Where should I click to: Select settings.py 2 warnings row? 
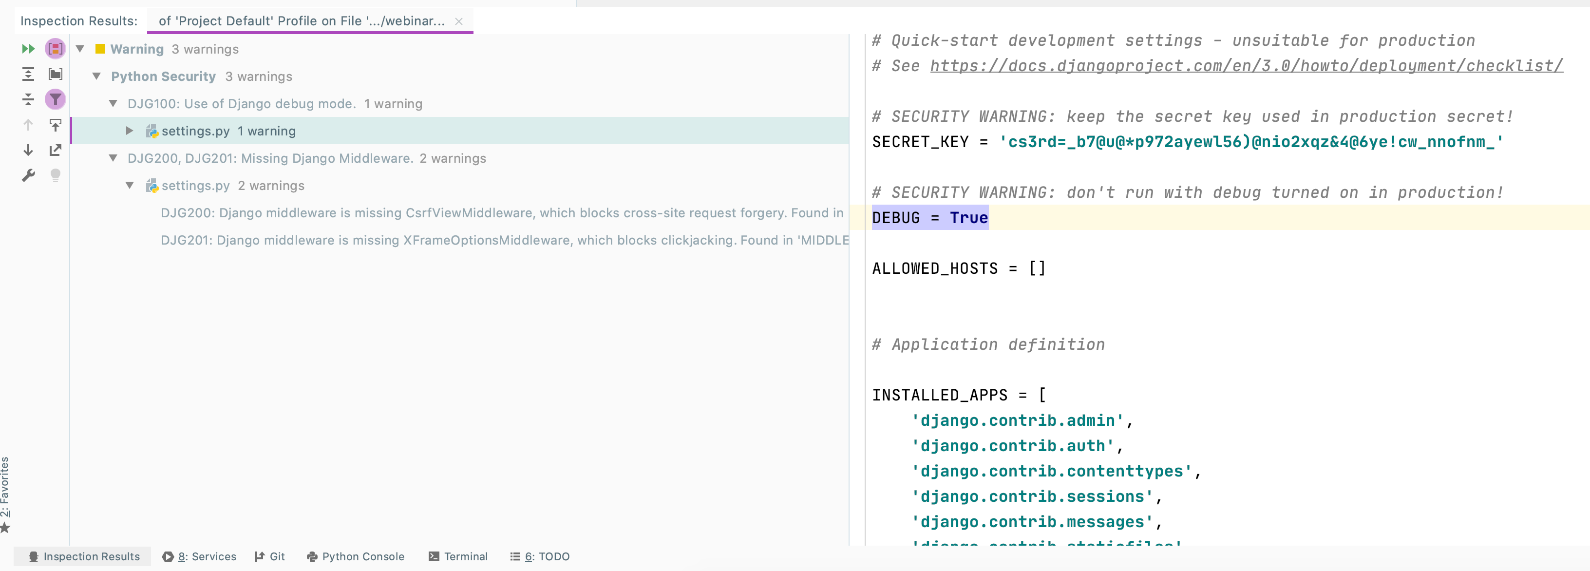pyautogui.click(x=460, y=185)
